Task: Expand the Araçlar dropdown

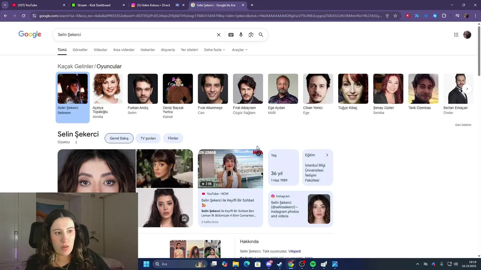Action: [x=240, y=50]
